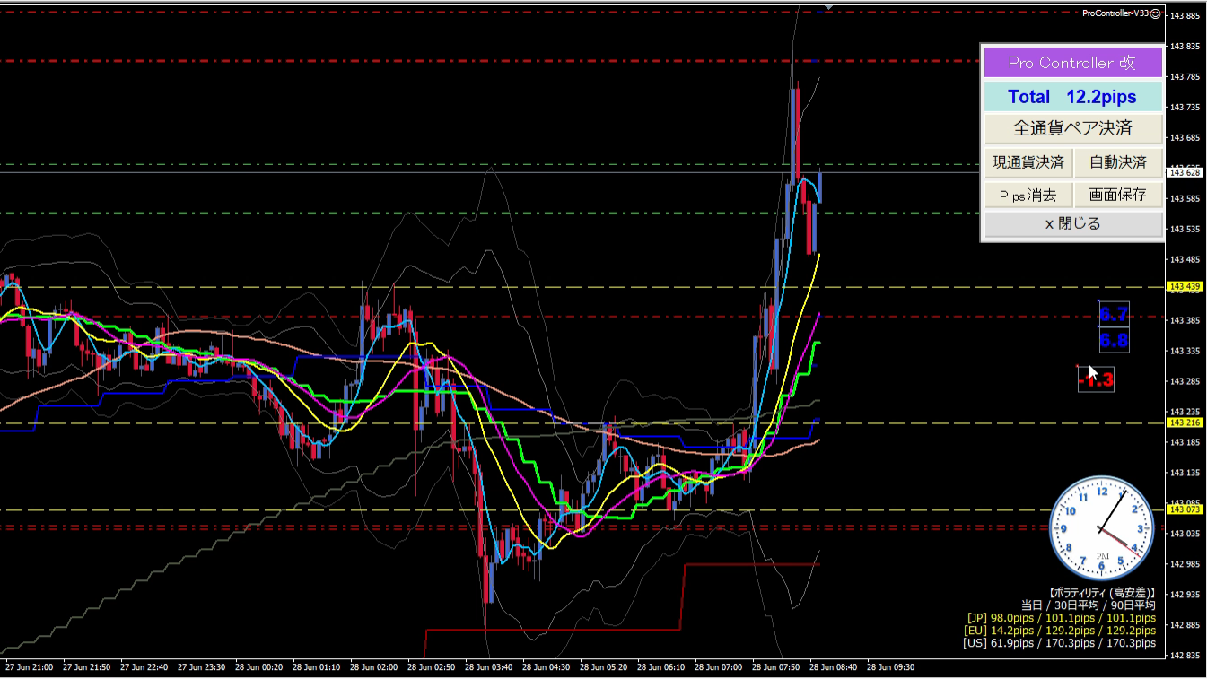Select the red -1.3 pips label
Screen dimensions: 1207x679
coord(1096,380)
